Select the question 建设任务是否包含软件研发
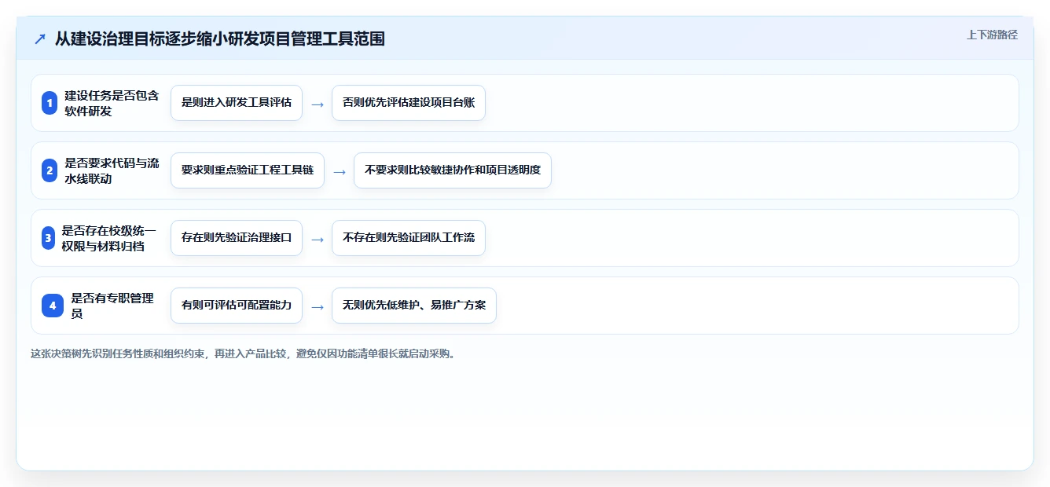1050x487 pixels. tap(112, 103)
